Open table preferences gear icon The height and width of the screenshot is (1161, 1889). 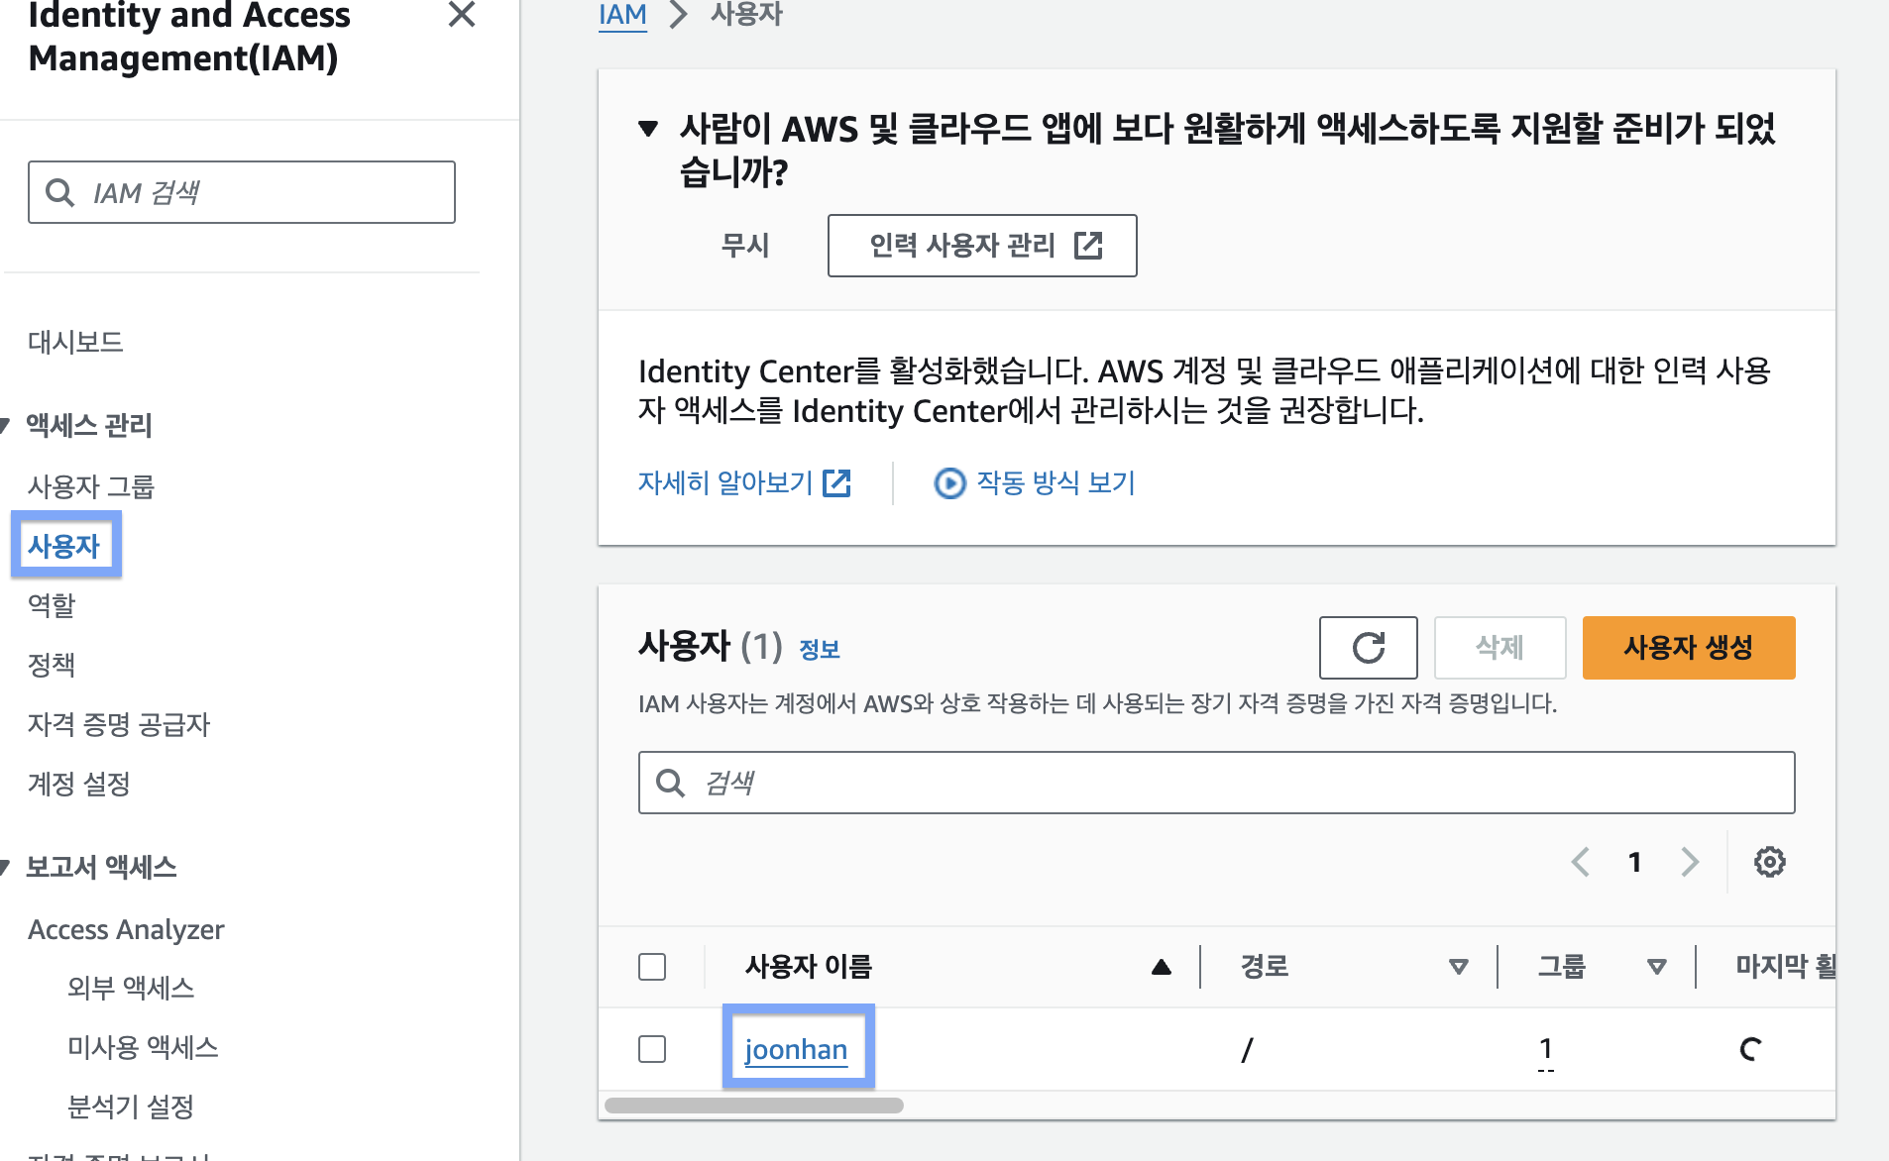point(1769,862)
